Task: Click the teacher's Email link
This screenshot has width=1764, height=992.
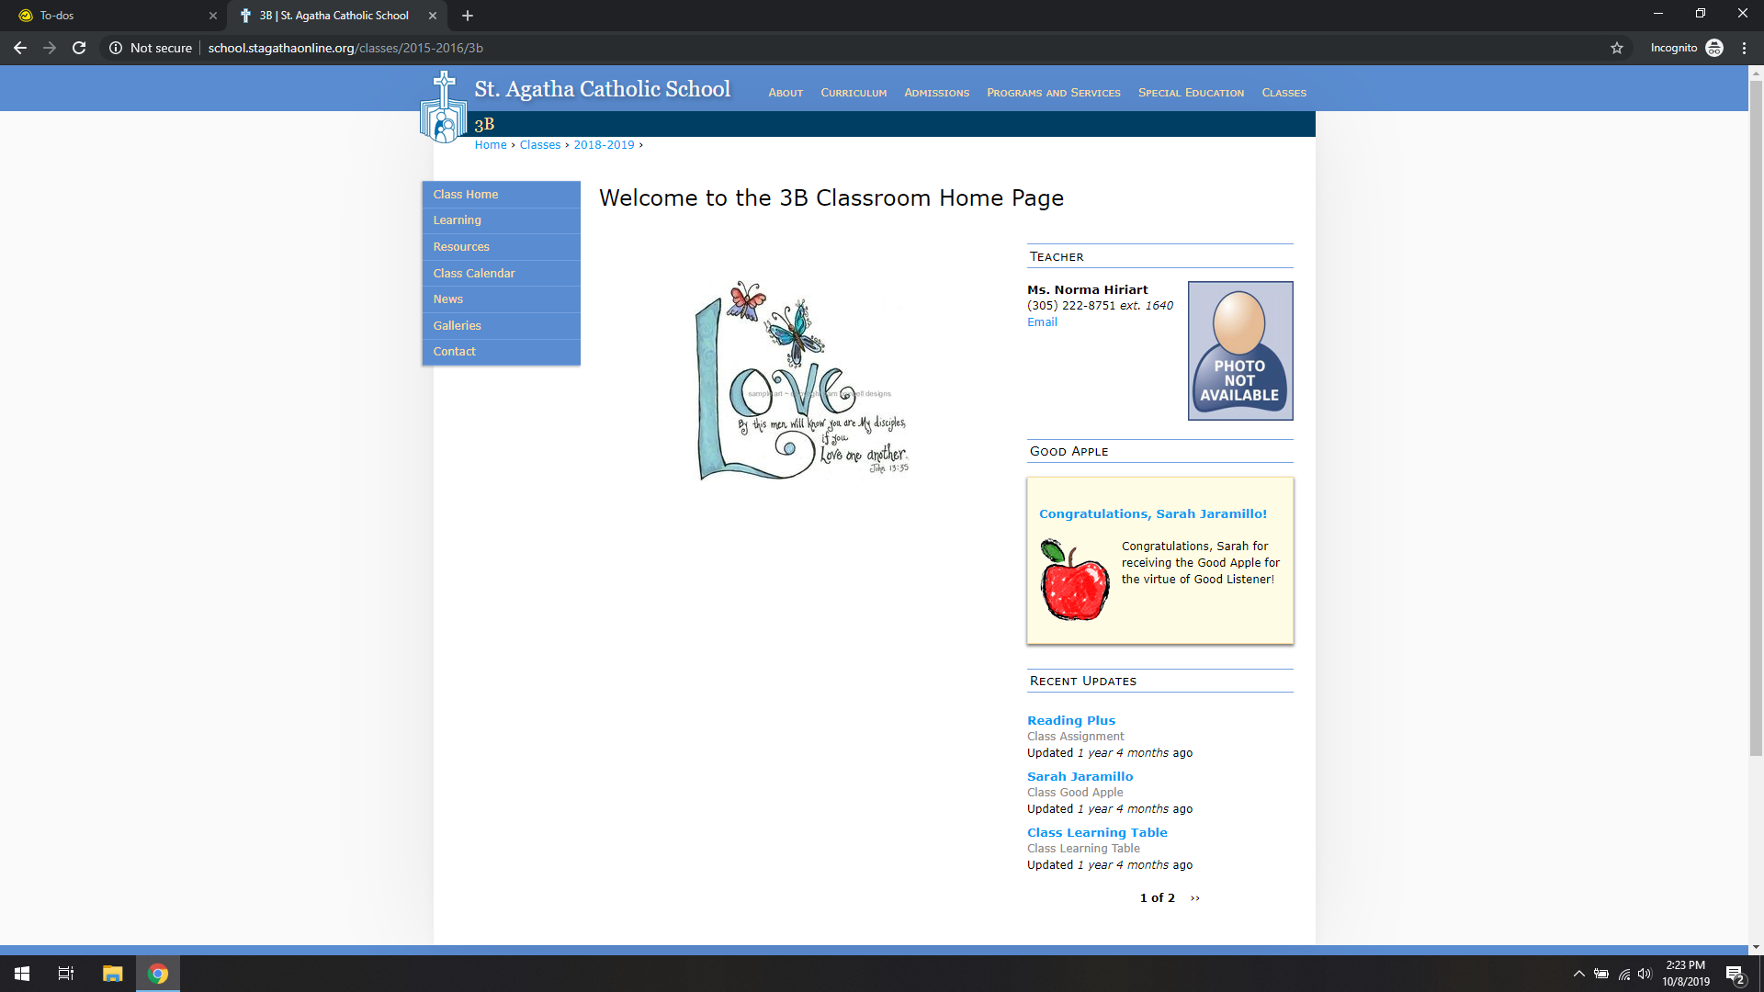Action: tap(1042, 322)
